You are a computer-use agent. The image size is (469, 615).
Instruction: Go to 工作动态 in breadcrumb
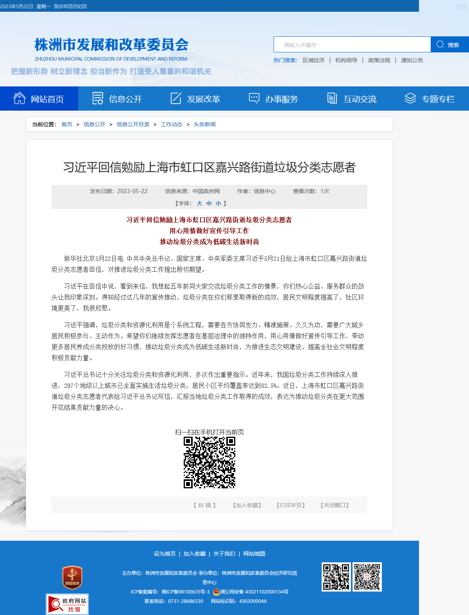(172, 124)
